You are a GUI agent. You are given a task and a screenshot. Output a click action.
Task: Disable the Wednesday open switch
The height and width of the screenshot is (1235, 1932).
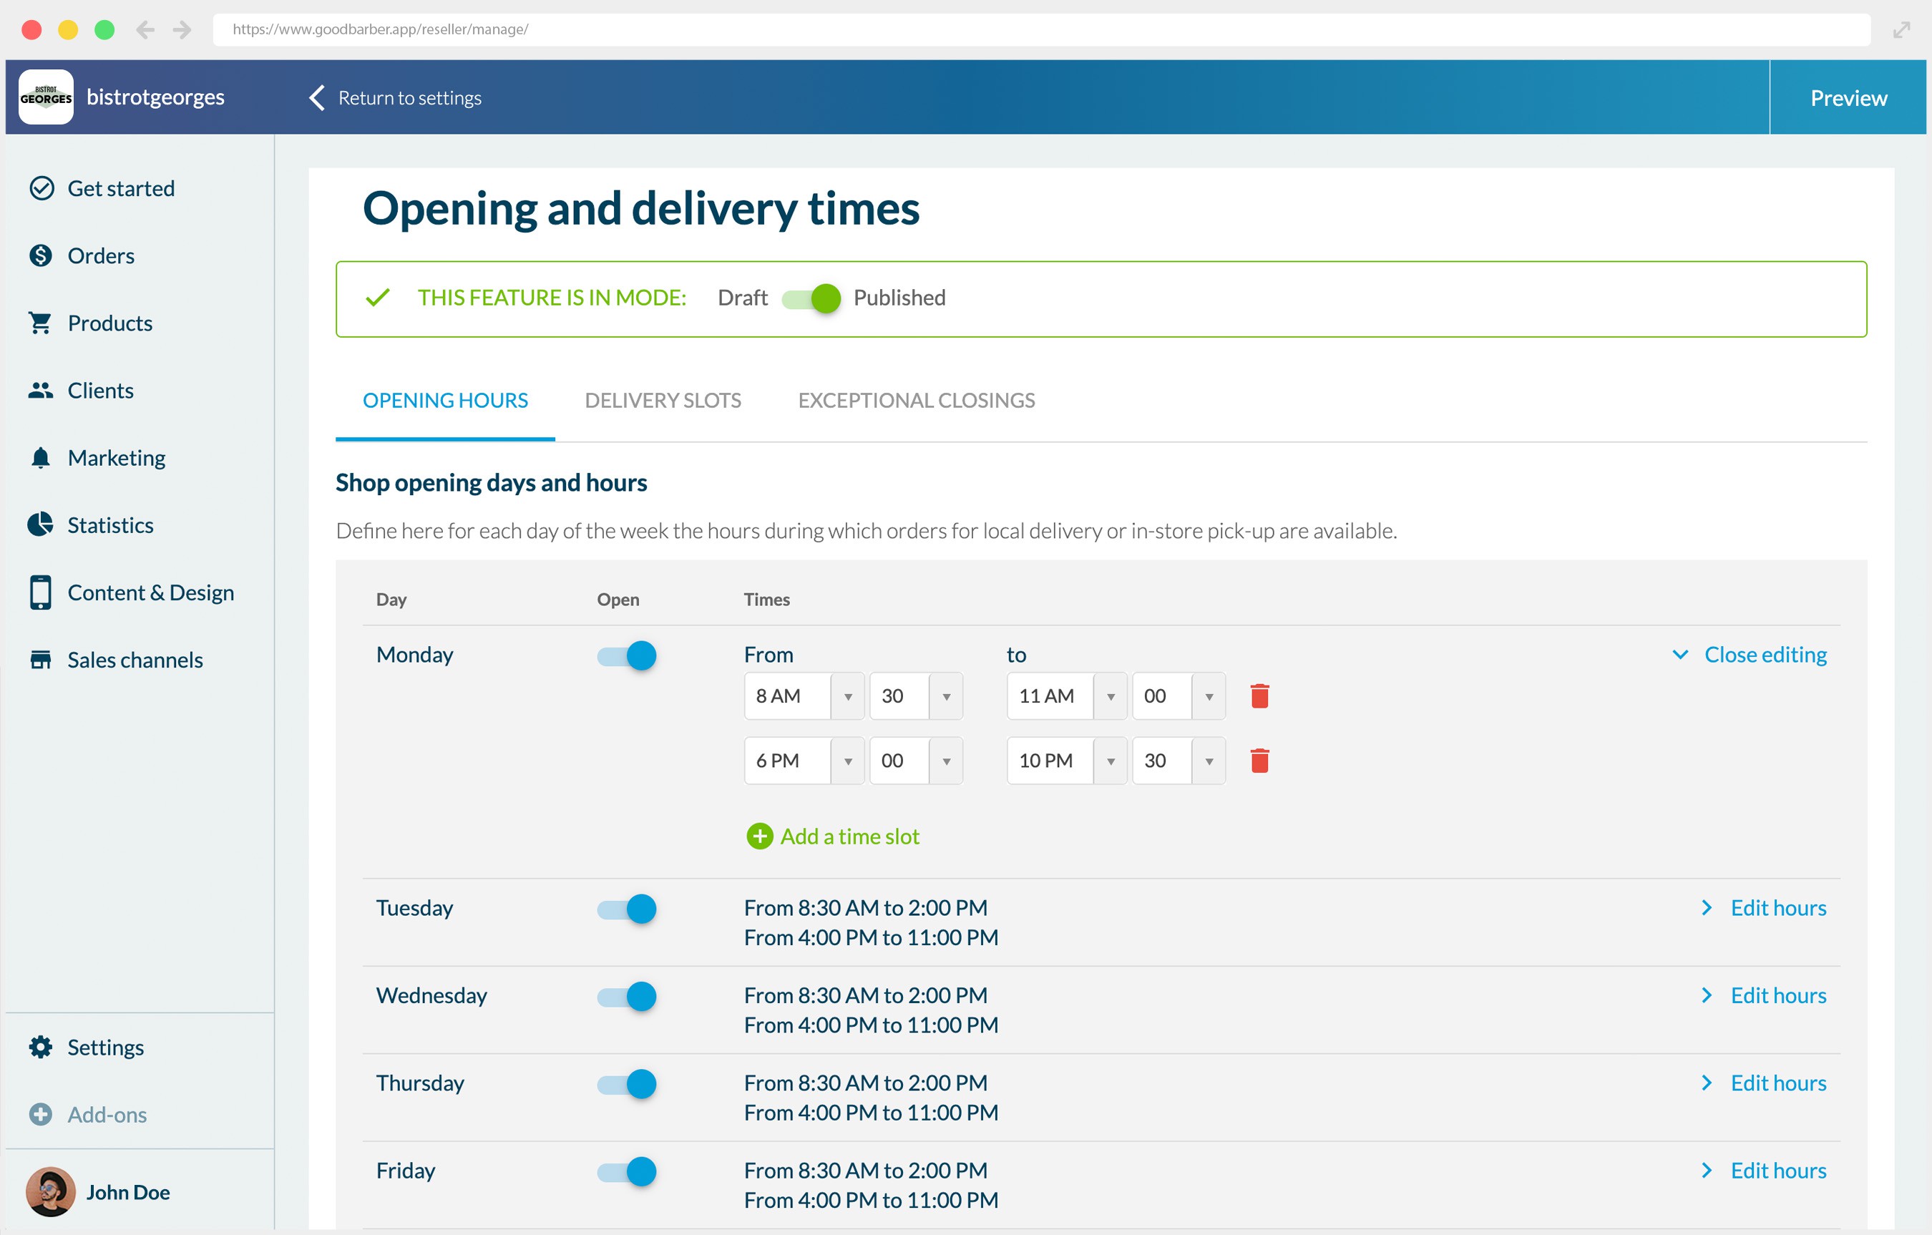(x=627, y=997)
